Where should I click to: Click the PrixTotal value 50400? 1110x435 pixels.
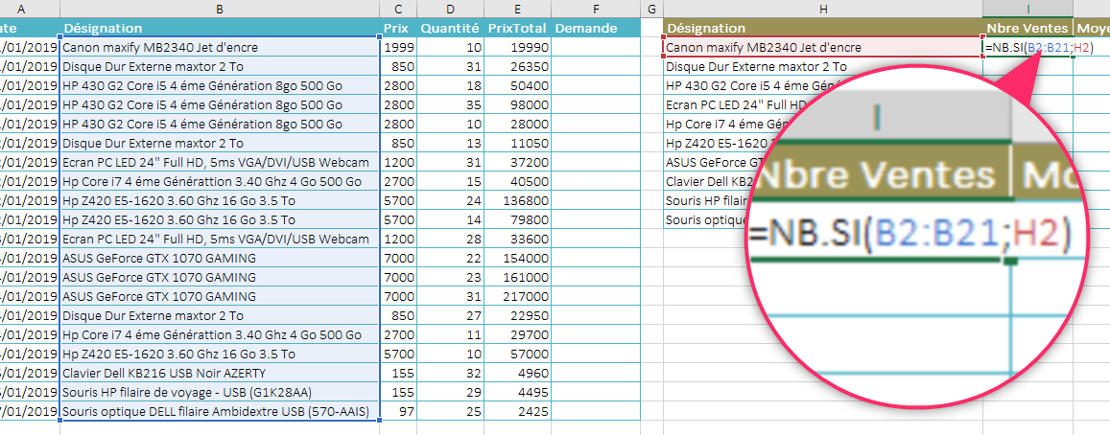point(517,85)
